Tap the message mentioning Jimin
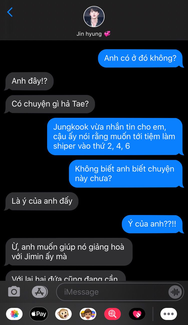 click(x=69, y=252)
